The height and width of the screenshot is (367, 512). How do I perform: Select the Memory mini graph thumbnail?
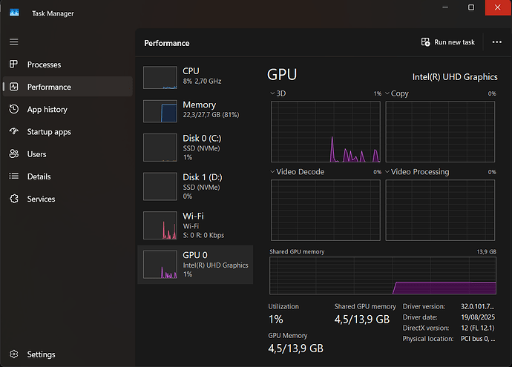pos(160,111)
